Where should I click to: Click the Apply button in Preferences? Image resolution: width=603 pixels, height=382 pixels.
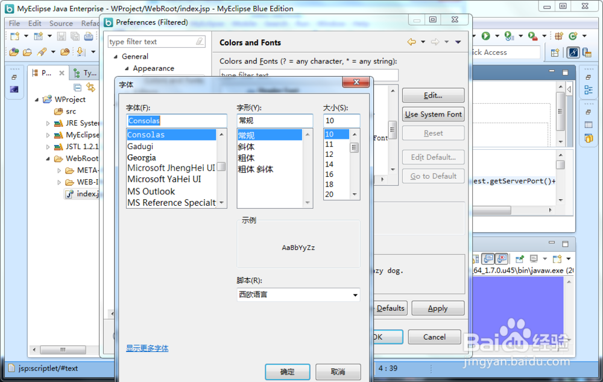coord(438,308)
